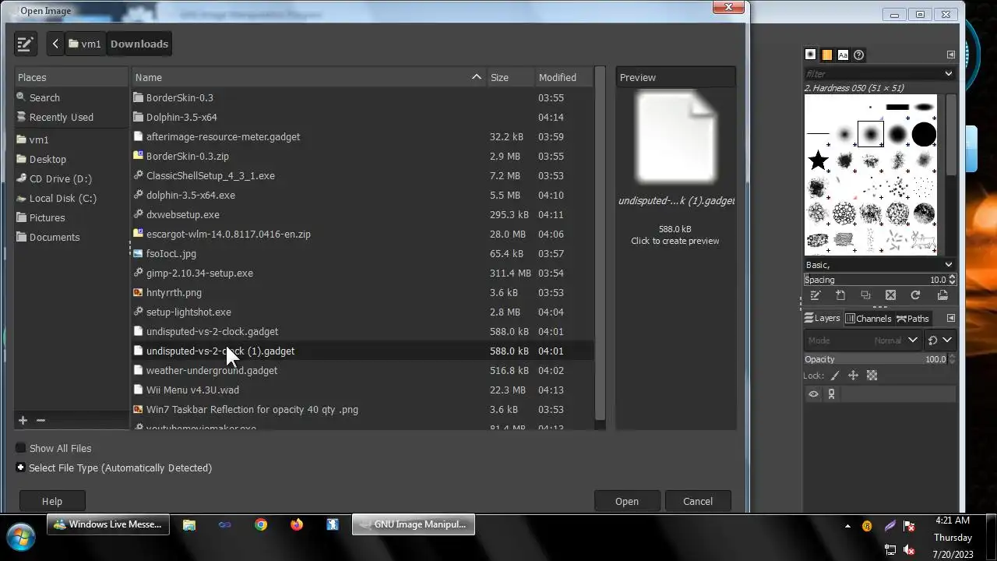
Task: Open the Brushes tab icon in GIMP dock
Action: pos(811,55)
